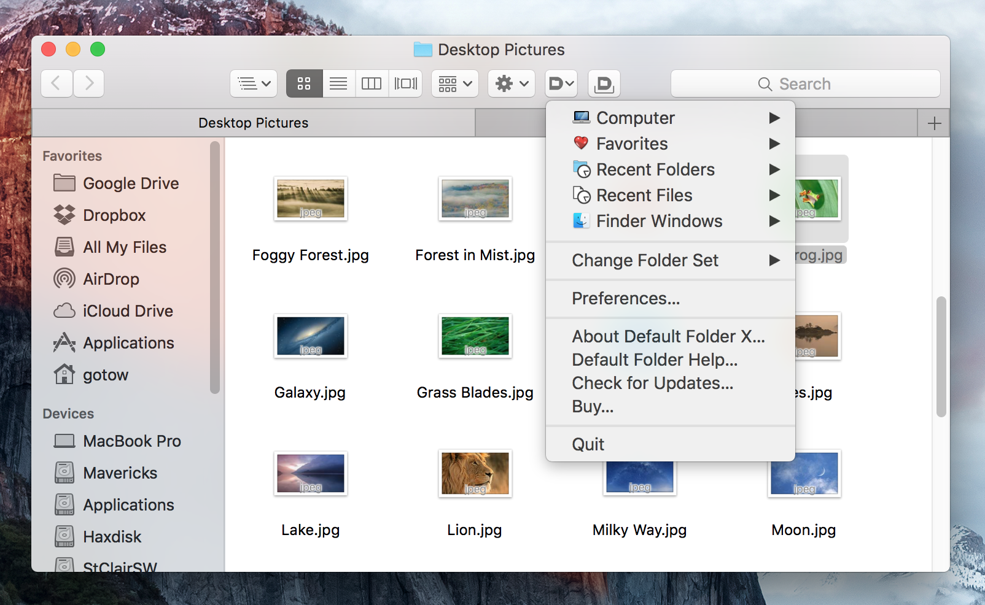Quit Default Folder X from menu

point(671,444)
